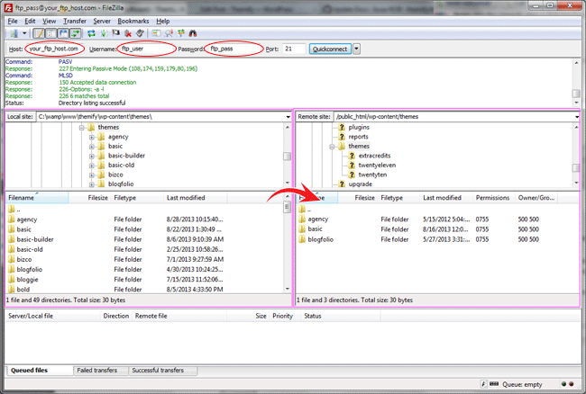Toggle synchronized browsing
The height and width of the screenshot is (394, 586).
[181, 33]
